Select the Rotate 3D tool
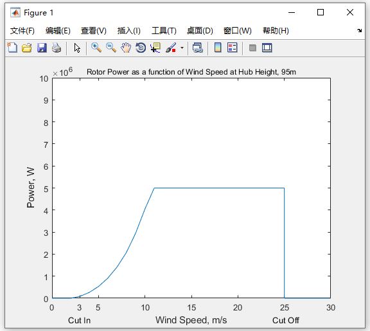The image size is (370, 331). [141, 48]
